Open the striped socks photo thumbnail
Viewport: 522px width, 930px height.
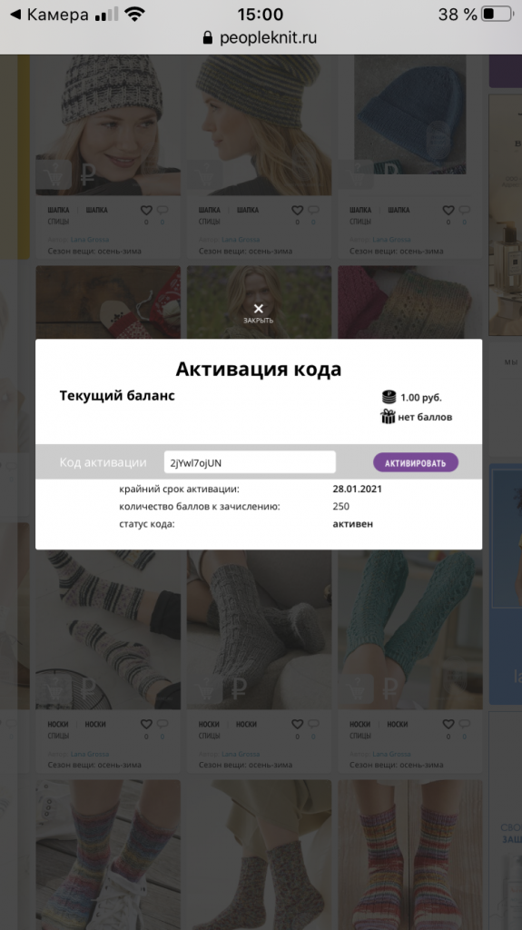(108, 630)
